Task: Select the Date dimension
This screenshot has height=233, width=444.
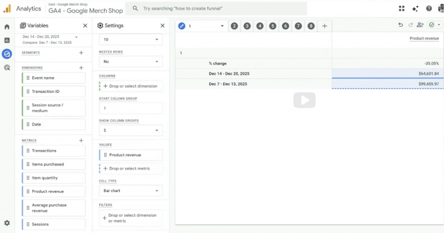Action: click(x=54, y=124)
